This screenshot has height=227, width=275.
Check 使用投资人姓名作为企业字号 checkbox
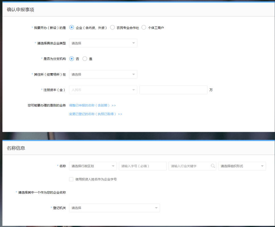pyautogui.click(x=71, y=179)
